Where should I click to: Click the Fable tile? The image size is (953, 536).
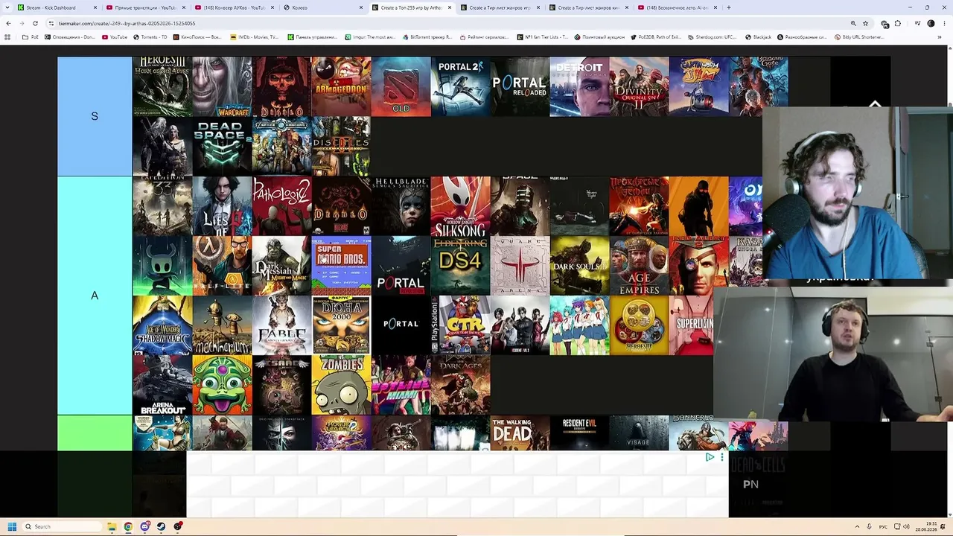click(281, 325)
